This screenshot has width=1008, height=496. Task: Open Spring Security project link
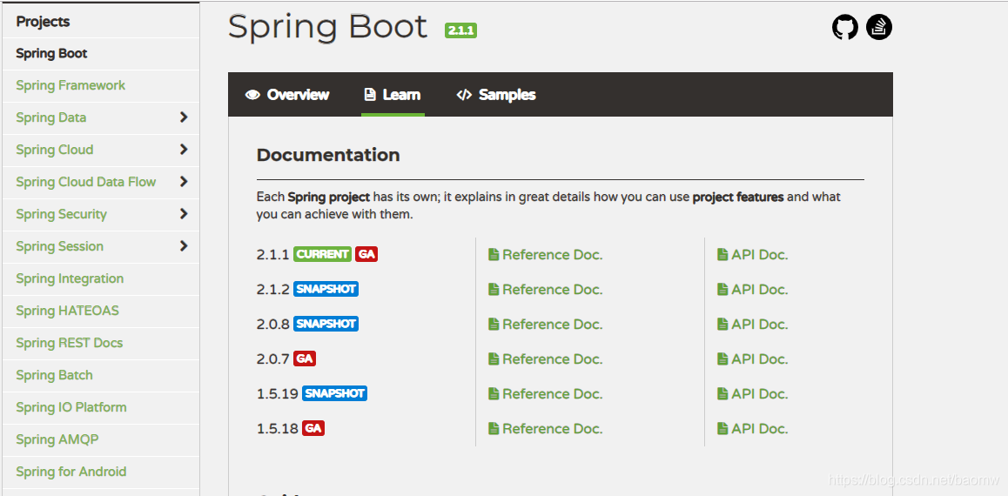click(x=61, y=214)
